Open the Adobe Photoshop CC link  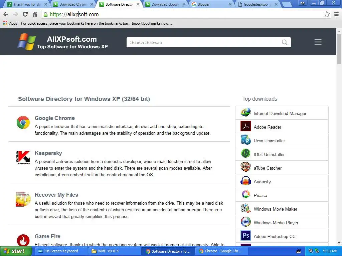click(x=275, y=236)
